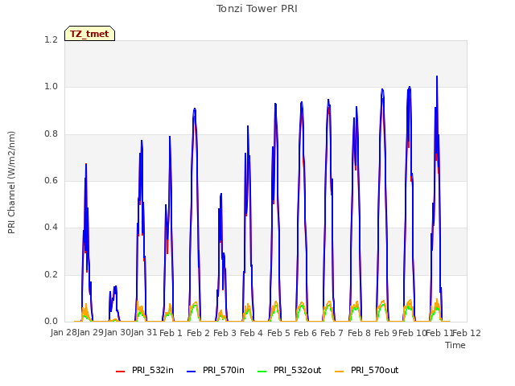Toggle PRI_532in legend entry

point(145,370)
